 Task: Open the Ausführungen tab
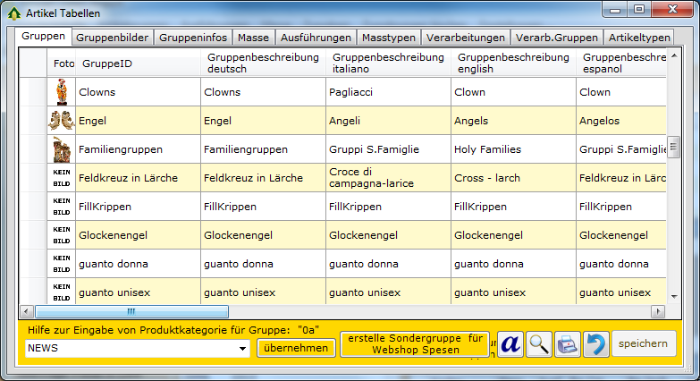pos(316,38)
